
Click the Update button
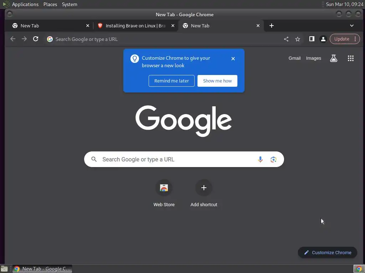pos(341,39)
